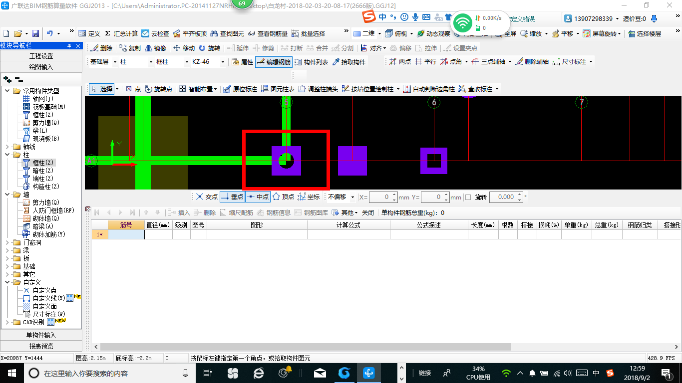Click 删除辅轴 delete auxiliary axis

tap(532, 62)
